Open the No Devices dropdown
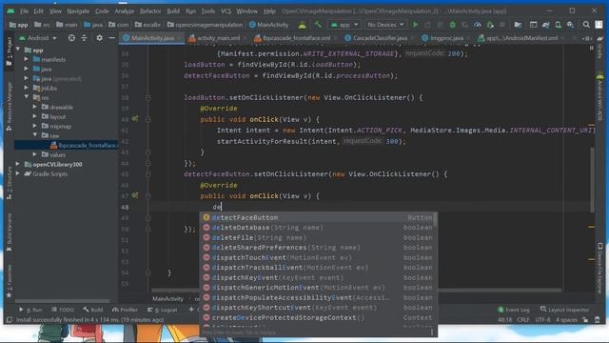 385,25
